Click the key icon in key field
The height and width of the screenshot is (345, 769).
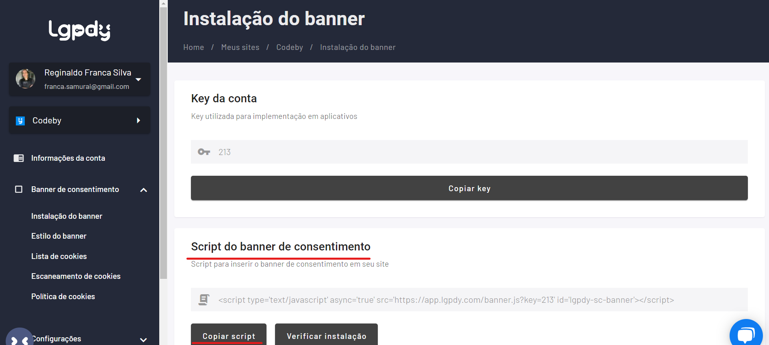204,152
